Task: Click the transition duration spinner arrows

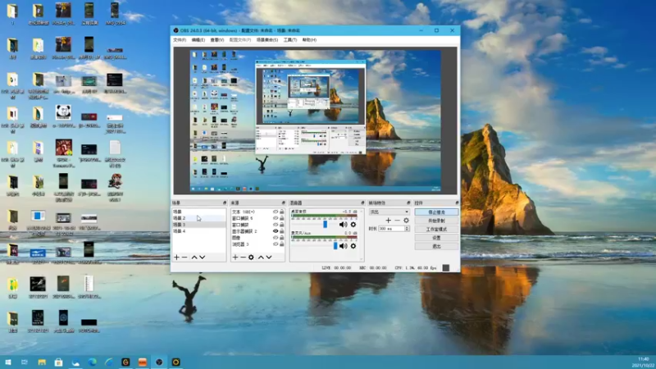Action: click(x=407, y=229)
